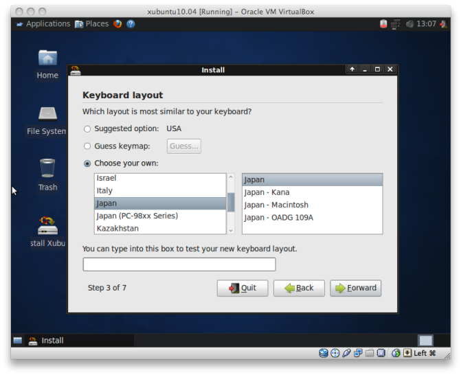Open the Applications menu
This screenshot has height=375, width=461.
click(43, 24)
